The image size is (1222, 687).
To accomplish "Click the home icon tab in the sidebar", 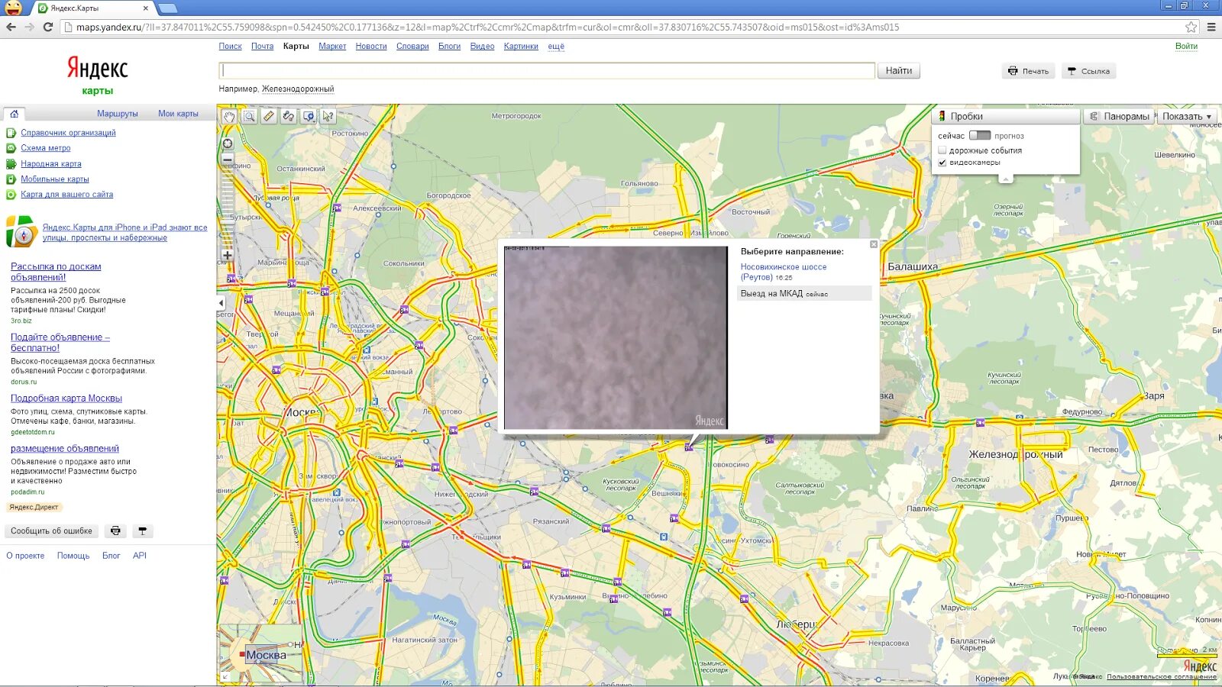I will click(x=14, y=114).
